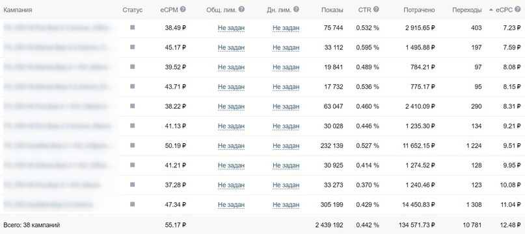Viewport: 525px width, 234px height.
Task: Click the eCPC column help icon
Action: coord(518,9)
